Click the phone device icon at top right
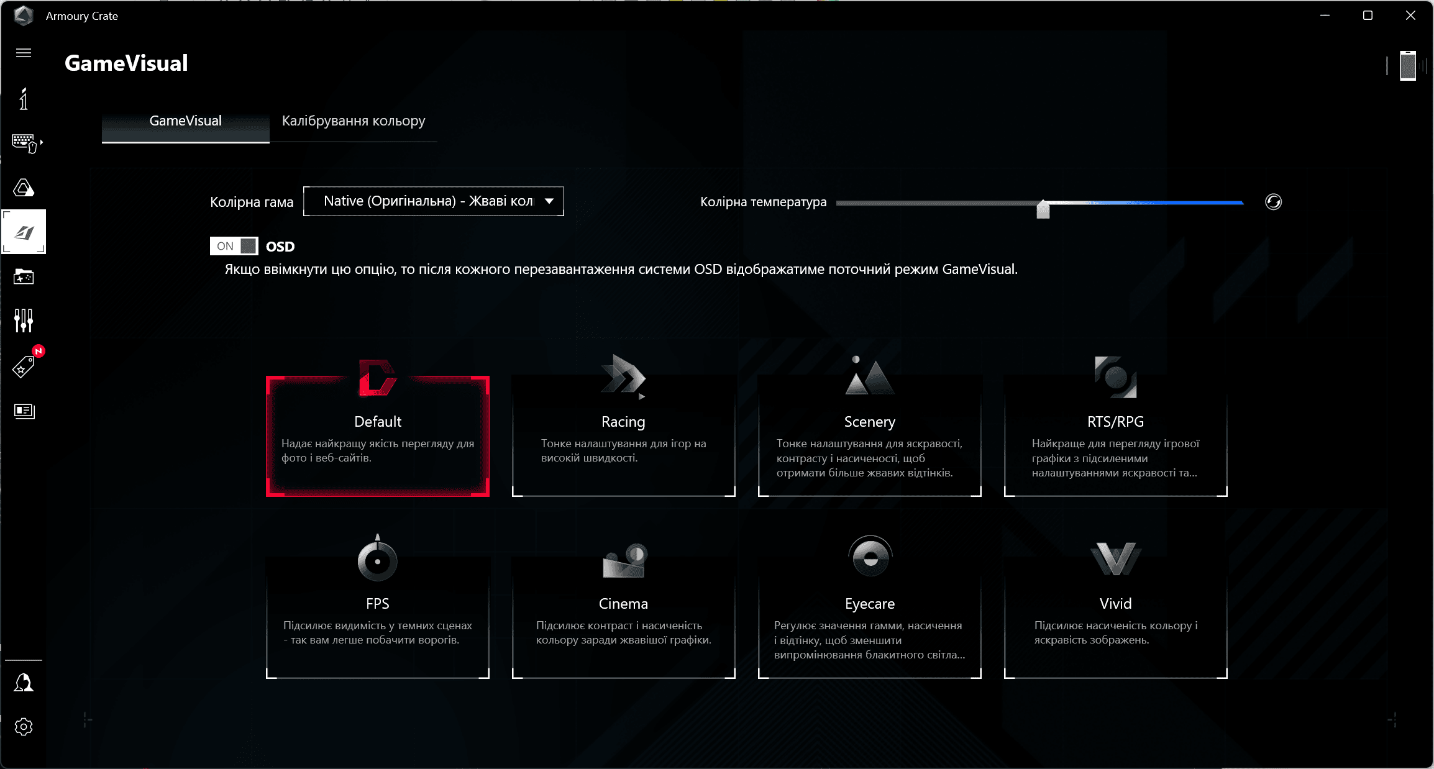Screen dimensions: 1434x769 [x=1407, y=66]
